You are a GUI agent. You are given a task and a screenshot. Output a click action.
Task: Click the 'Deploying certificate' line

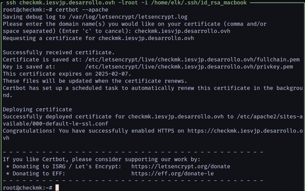[x=37, y=110]
